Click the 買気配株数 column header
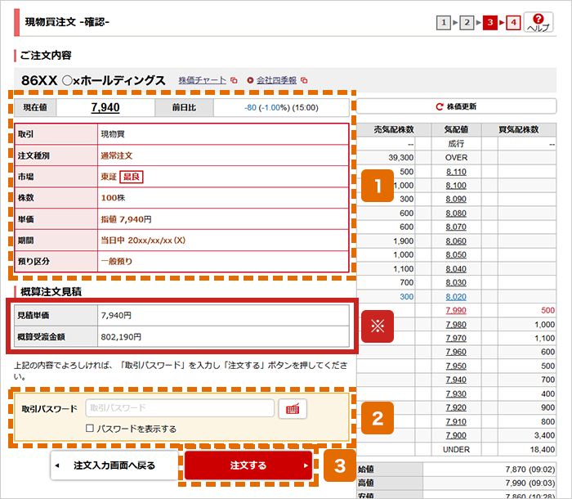Viewport: 572px width, 499px height. 519,130
